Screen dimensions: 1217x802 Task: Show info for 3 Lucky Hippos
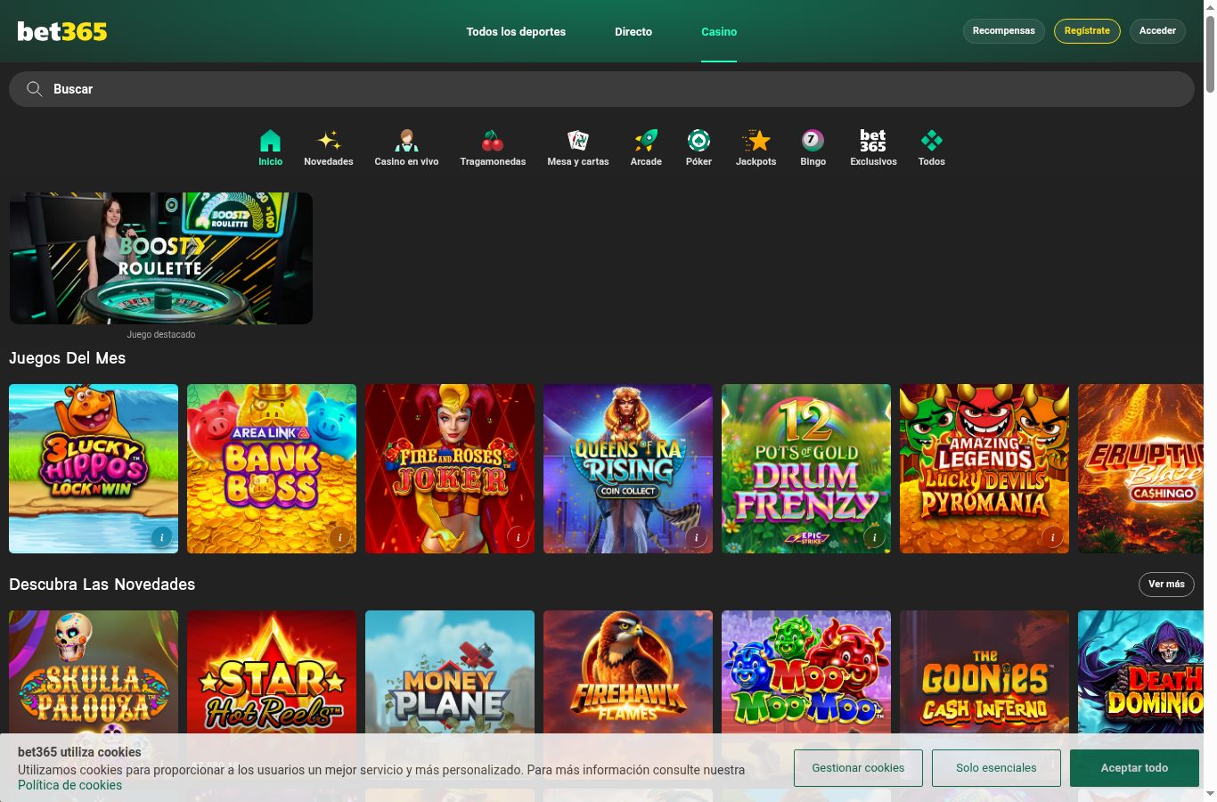pos(161,536)
